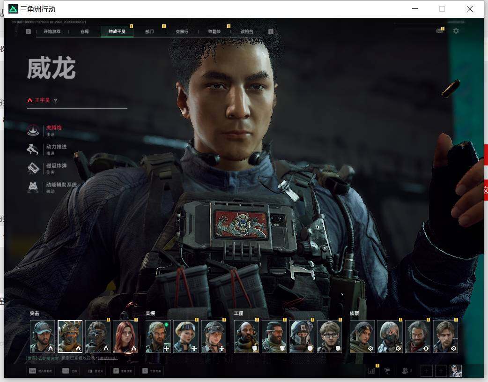This screenshot has height=382, width=488.
Task: Click the flag icon in bottom bar
Action: click(387, 371)
